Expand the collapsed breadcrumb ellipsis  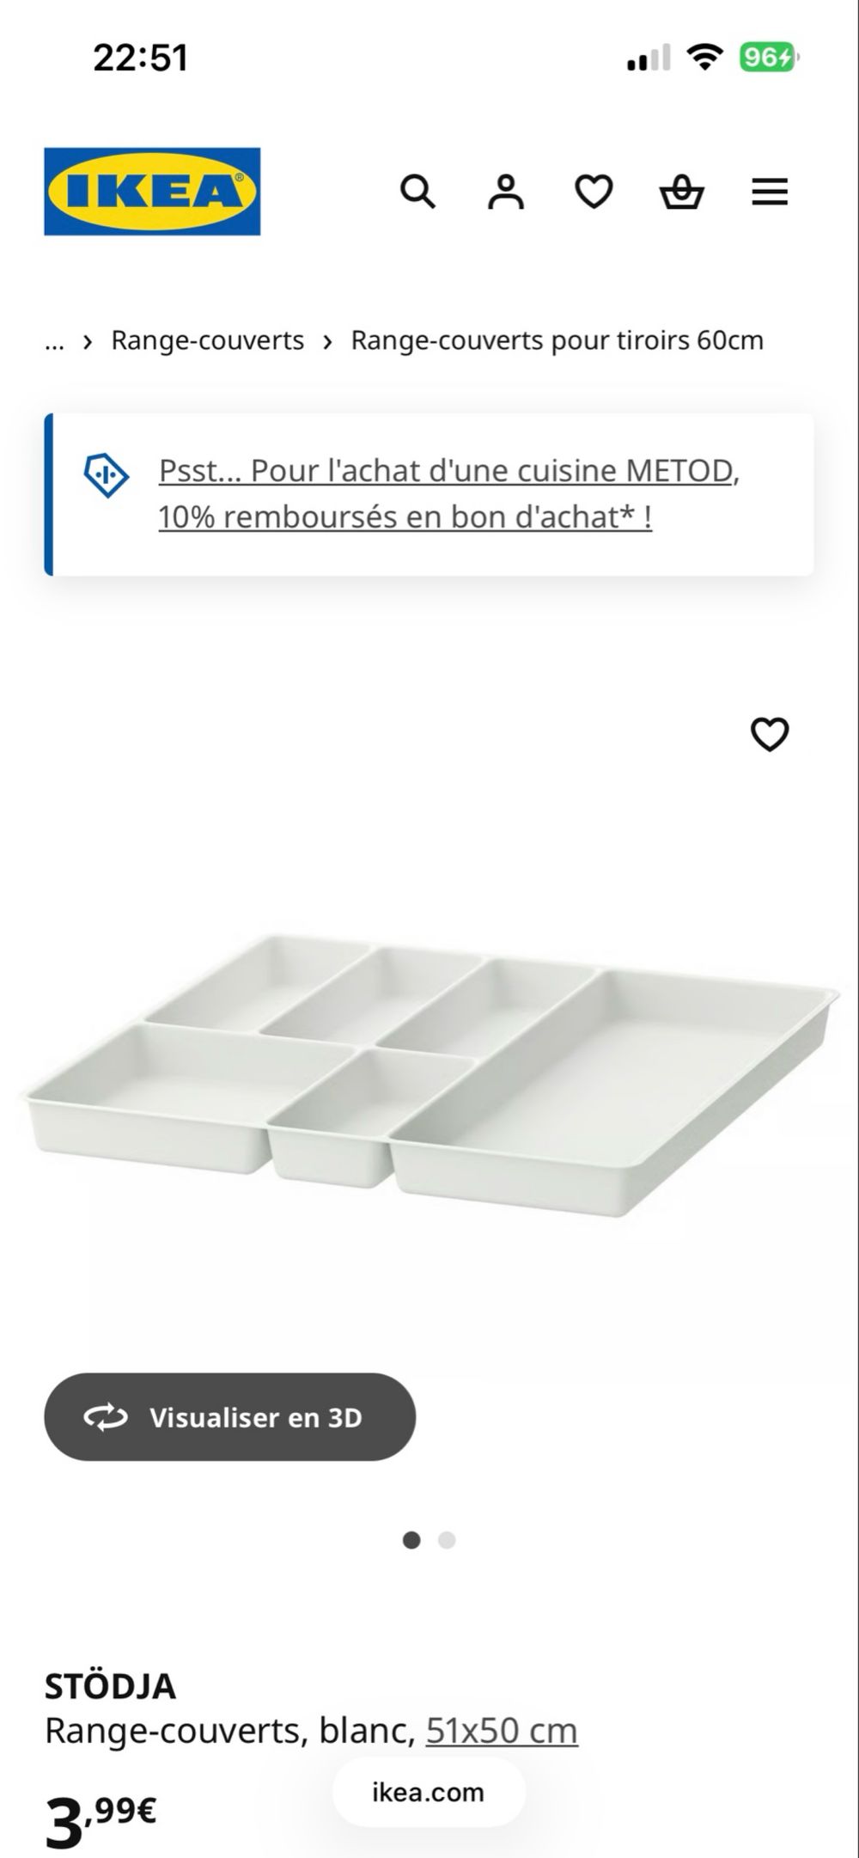[x=54, y=341]
